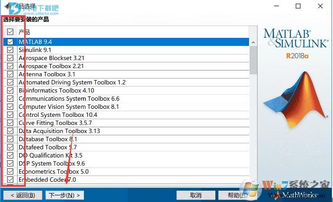Open help with the 帮助(H) button
Screen dimensions: 333x202
[x=238, y=195]
